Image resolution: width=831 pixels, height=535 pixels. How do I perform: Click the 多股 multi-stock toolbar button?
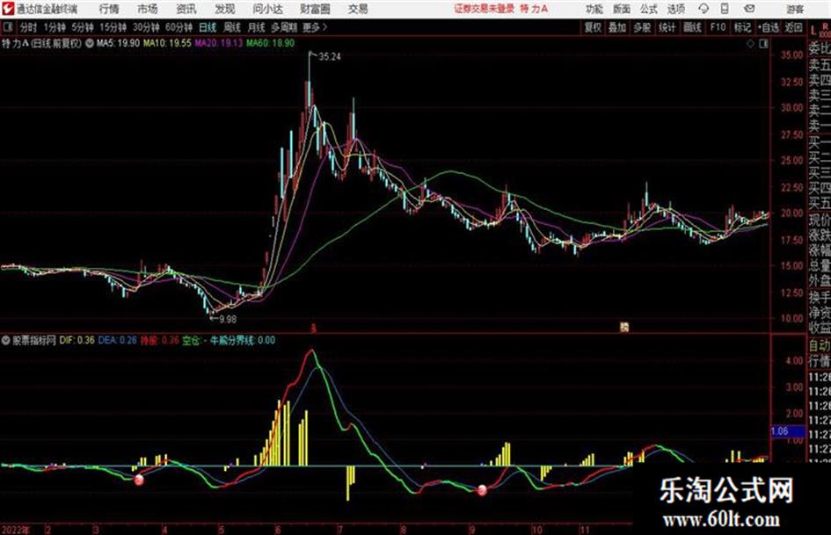pos(642,27)
